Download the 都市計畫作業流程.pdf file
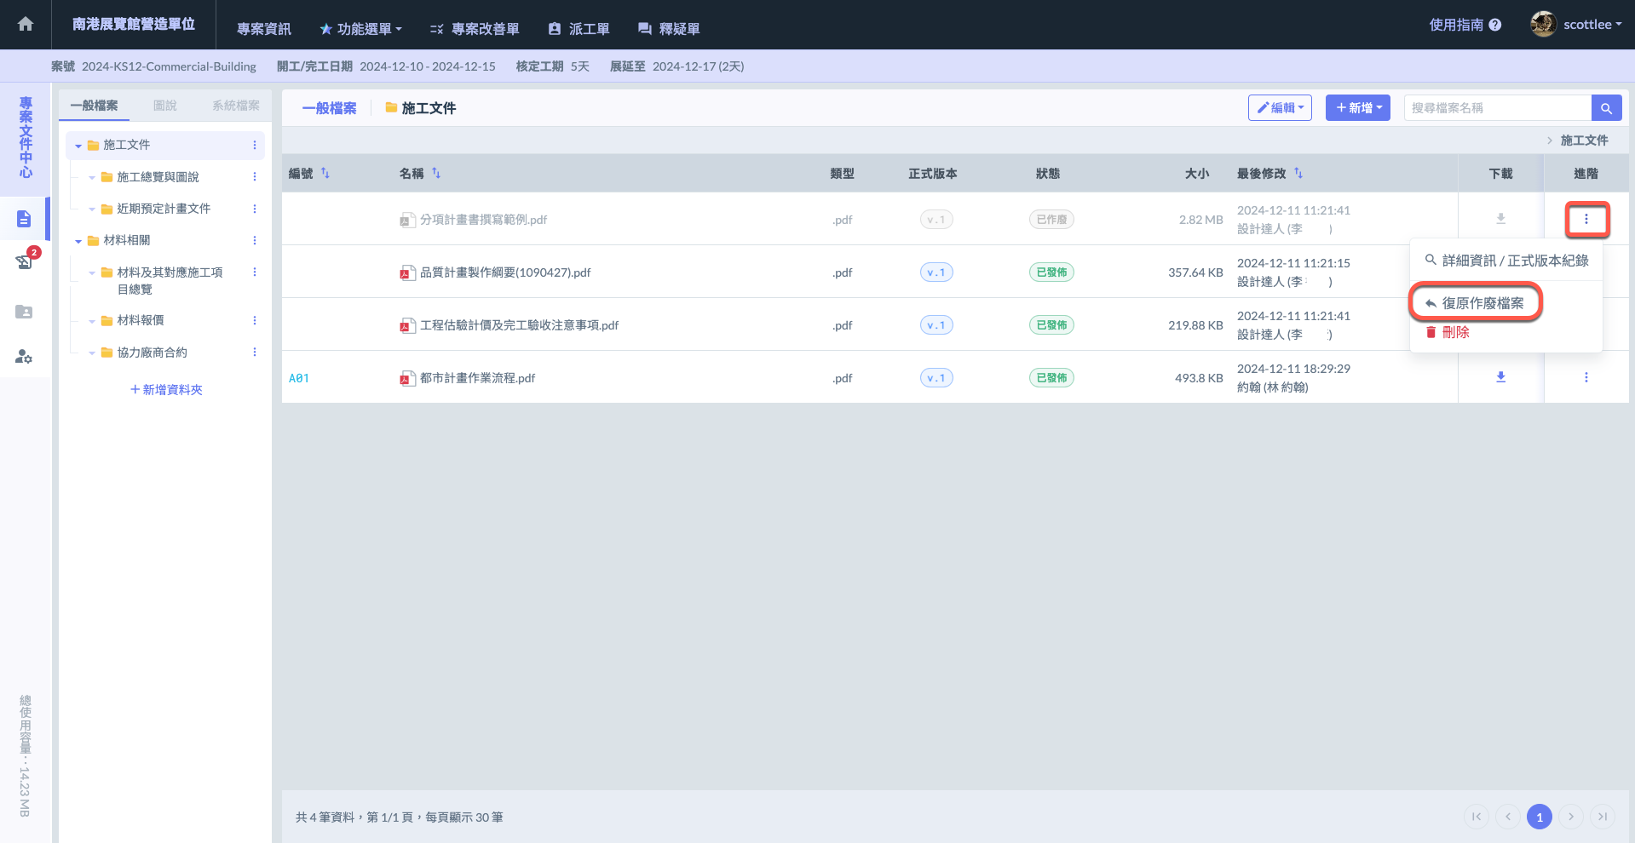1635x843 pixels. [1500, 377]
